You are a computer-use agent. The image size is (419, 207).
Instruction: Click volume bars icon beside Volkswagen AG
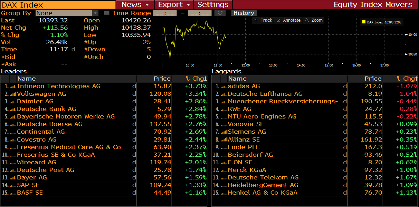point(13,94)
